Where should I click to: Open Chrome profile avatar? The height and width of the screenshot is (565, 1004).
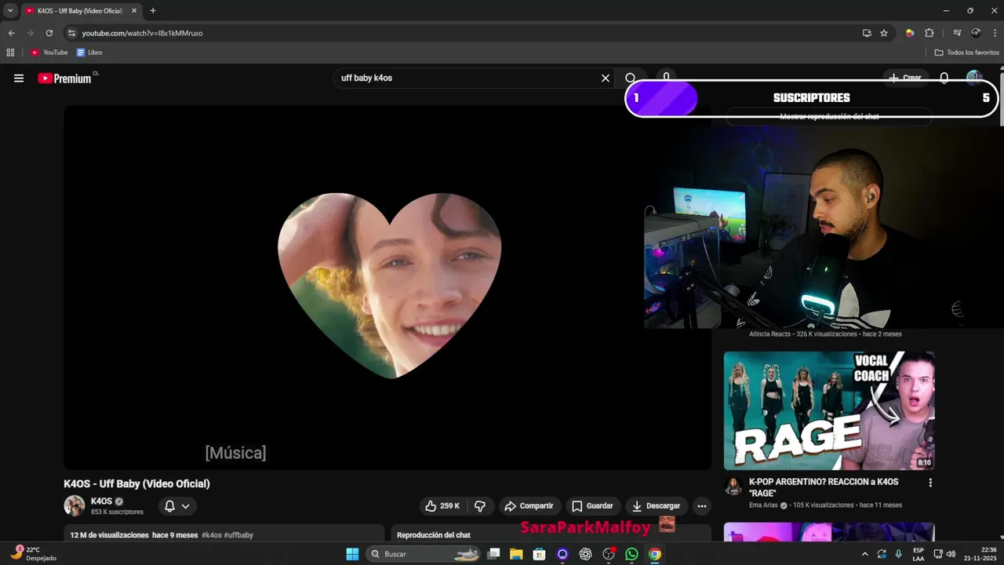976,33
